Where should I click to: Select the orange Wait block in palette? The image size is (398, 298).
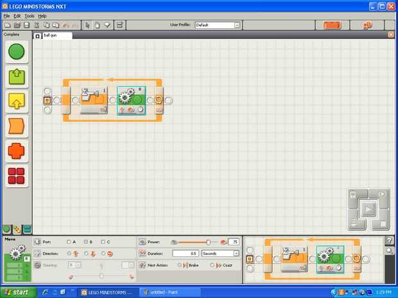click(17, 126)
